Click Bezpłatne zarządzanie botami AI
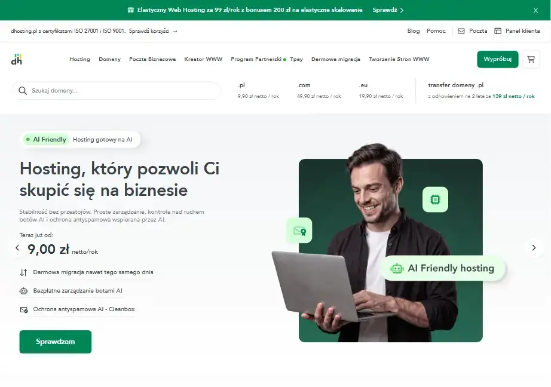 click(78, 291)
